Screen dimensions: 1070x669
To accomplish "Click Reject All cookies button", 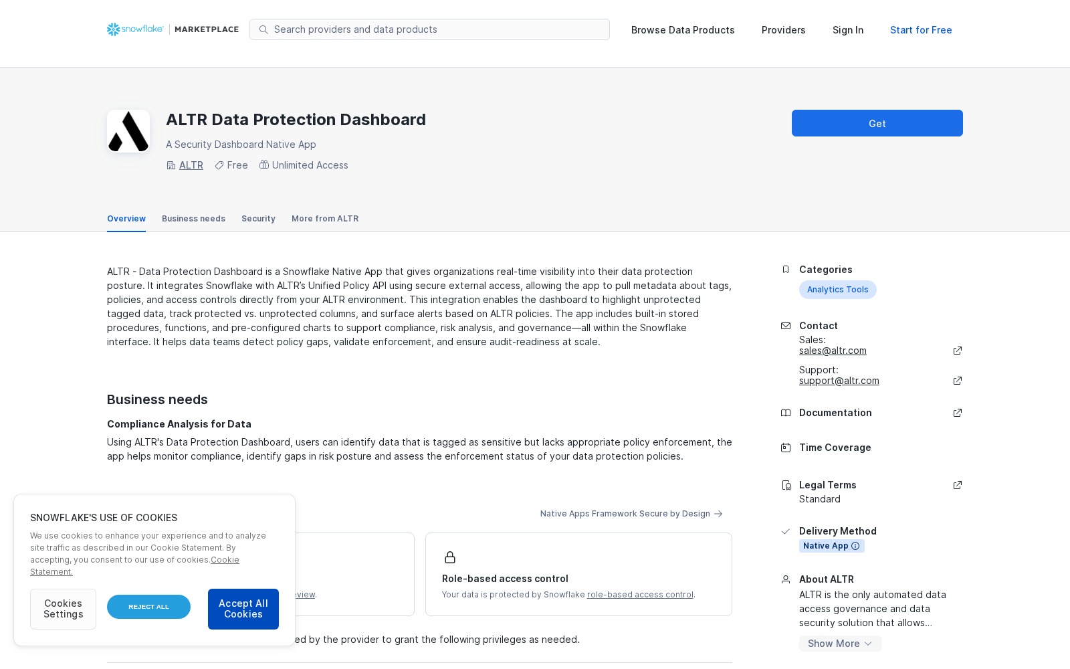I will [x=148, y=607].
